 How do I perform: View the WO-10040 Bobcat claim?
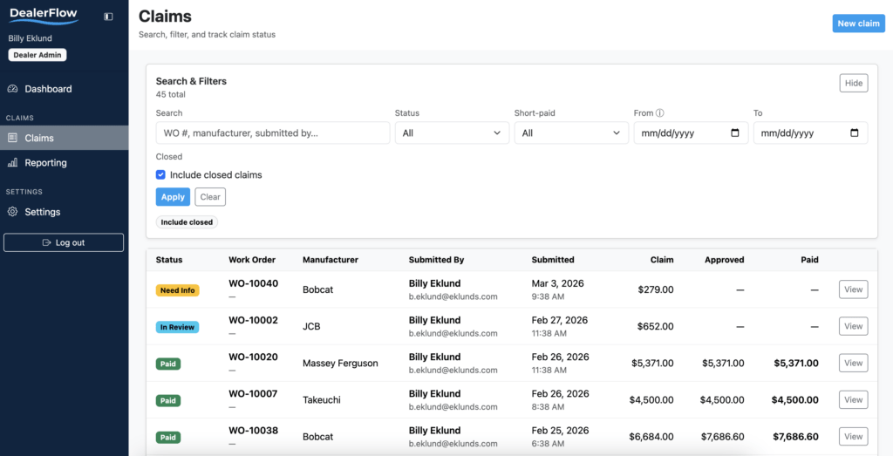[x=852, y=289]
